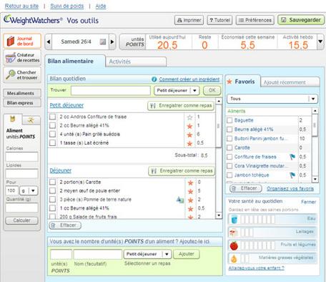This screenshot has height=282, width=326.
Task: Click Enregistrer comme repas for Petit déjeuner
Action: 181,105
